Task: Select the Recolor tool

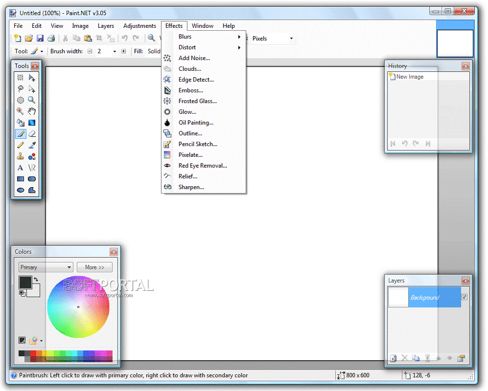Action: pyautogui.click(x=32, y=156)
